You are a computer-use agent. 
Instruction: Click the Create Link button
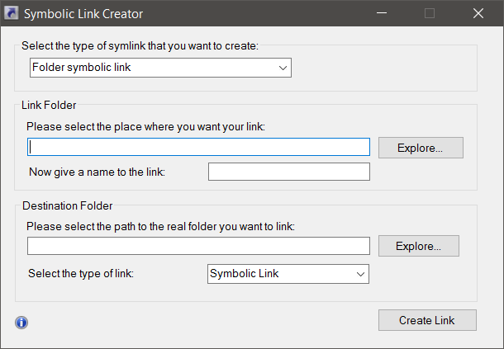[427, 320]
